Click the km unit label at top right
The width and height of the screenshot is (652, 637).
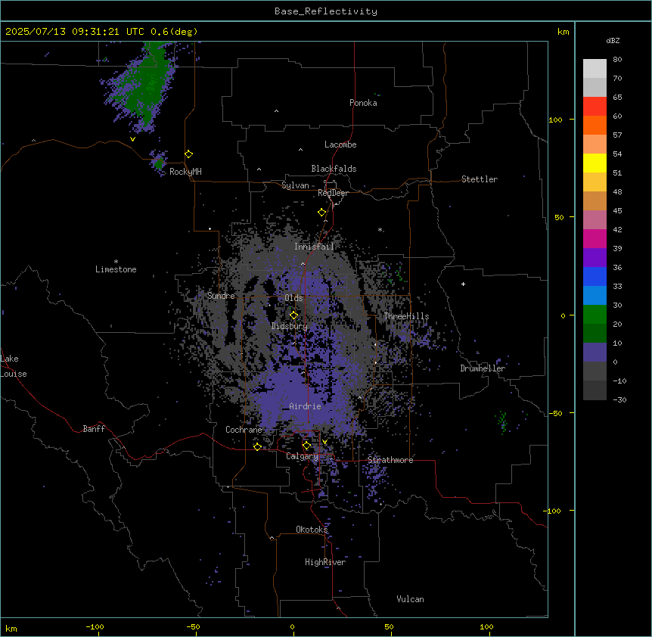click(564, 32)
